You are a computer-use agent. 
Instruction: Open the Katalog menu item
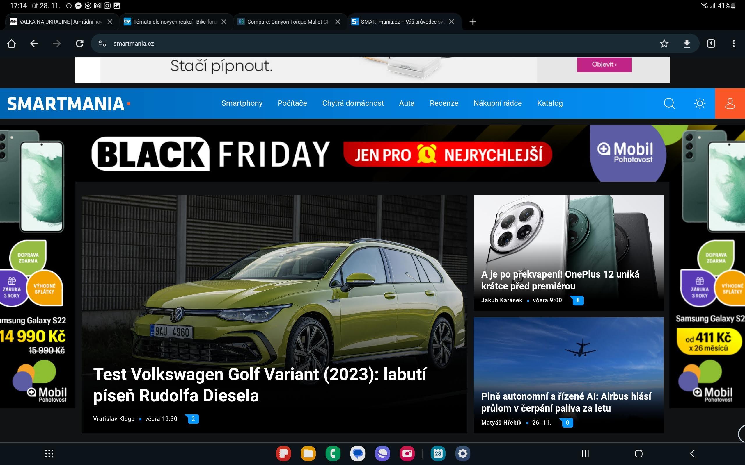550,103
